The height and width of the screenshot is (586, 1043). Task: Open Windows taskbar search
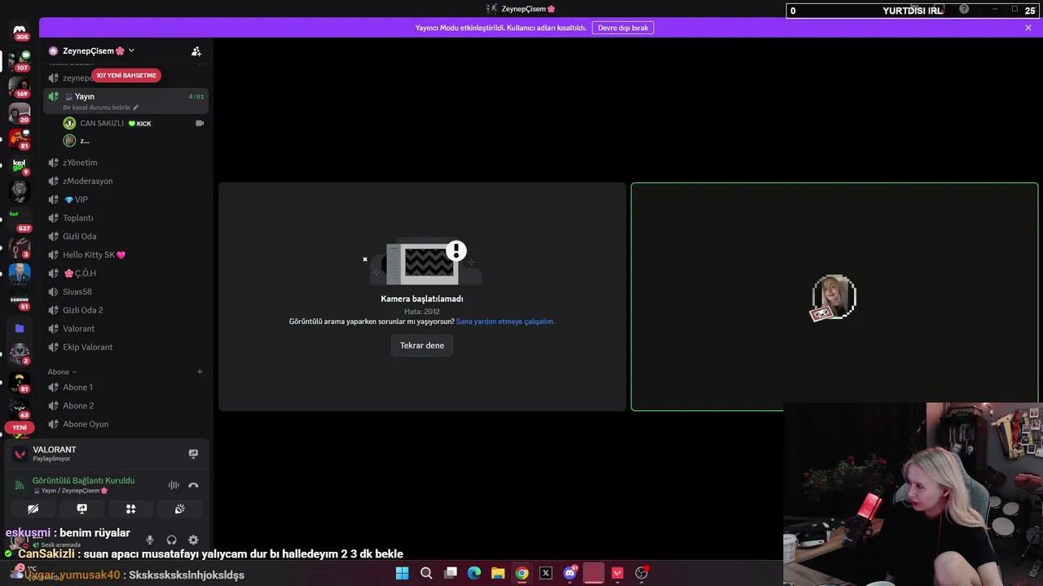[426, 573]
